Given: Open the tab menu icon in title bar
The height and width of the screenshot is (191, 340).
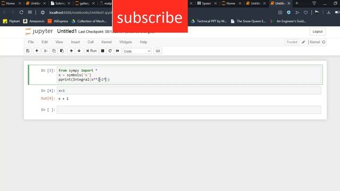Looking at the screenshot, I should point(314,3).
